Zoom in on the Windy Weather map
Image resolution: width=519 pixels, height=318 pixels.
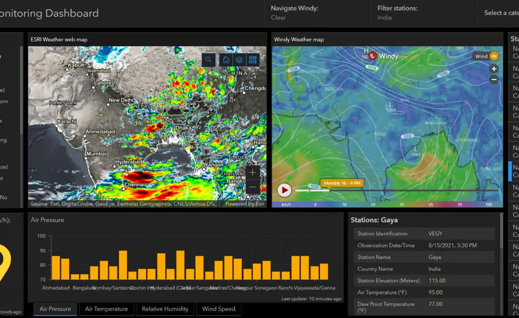494,69
